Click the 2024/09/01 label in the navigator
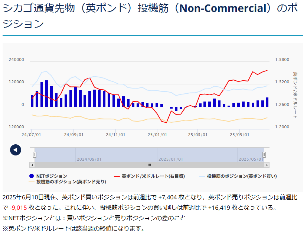This screenshot has width=307, height=241. tap(89, 159)
